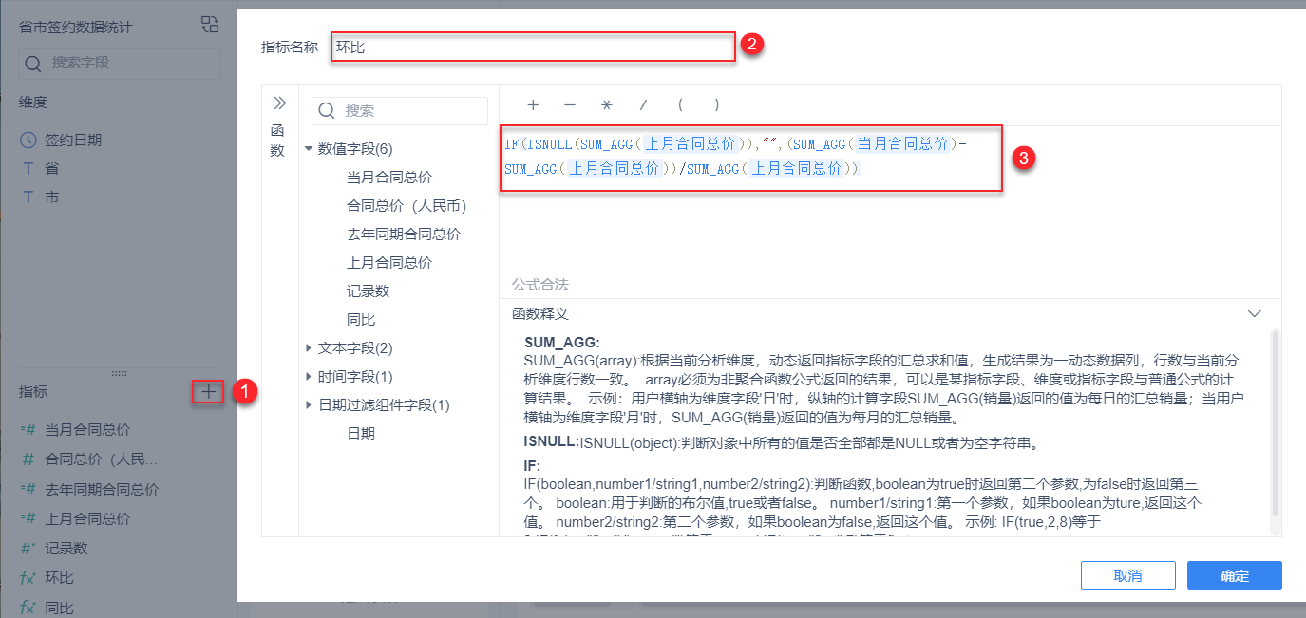
Task: Click the formula editor text area
Action: pos(890,199)
